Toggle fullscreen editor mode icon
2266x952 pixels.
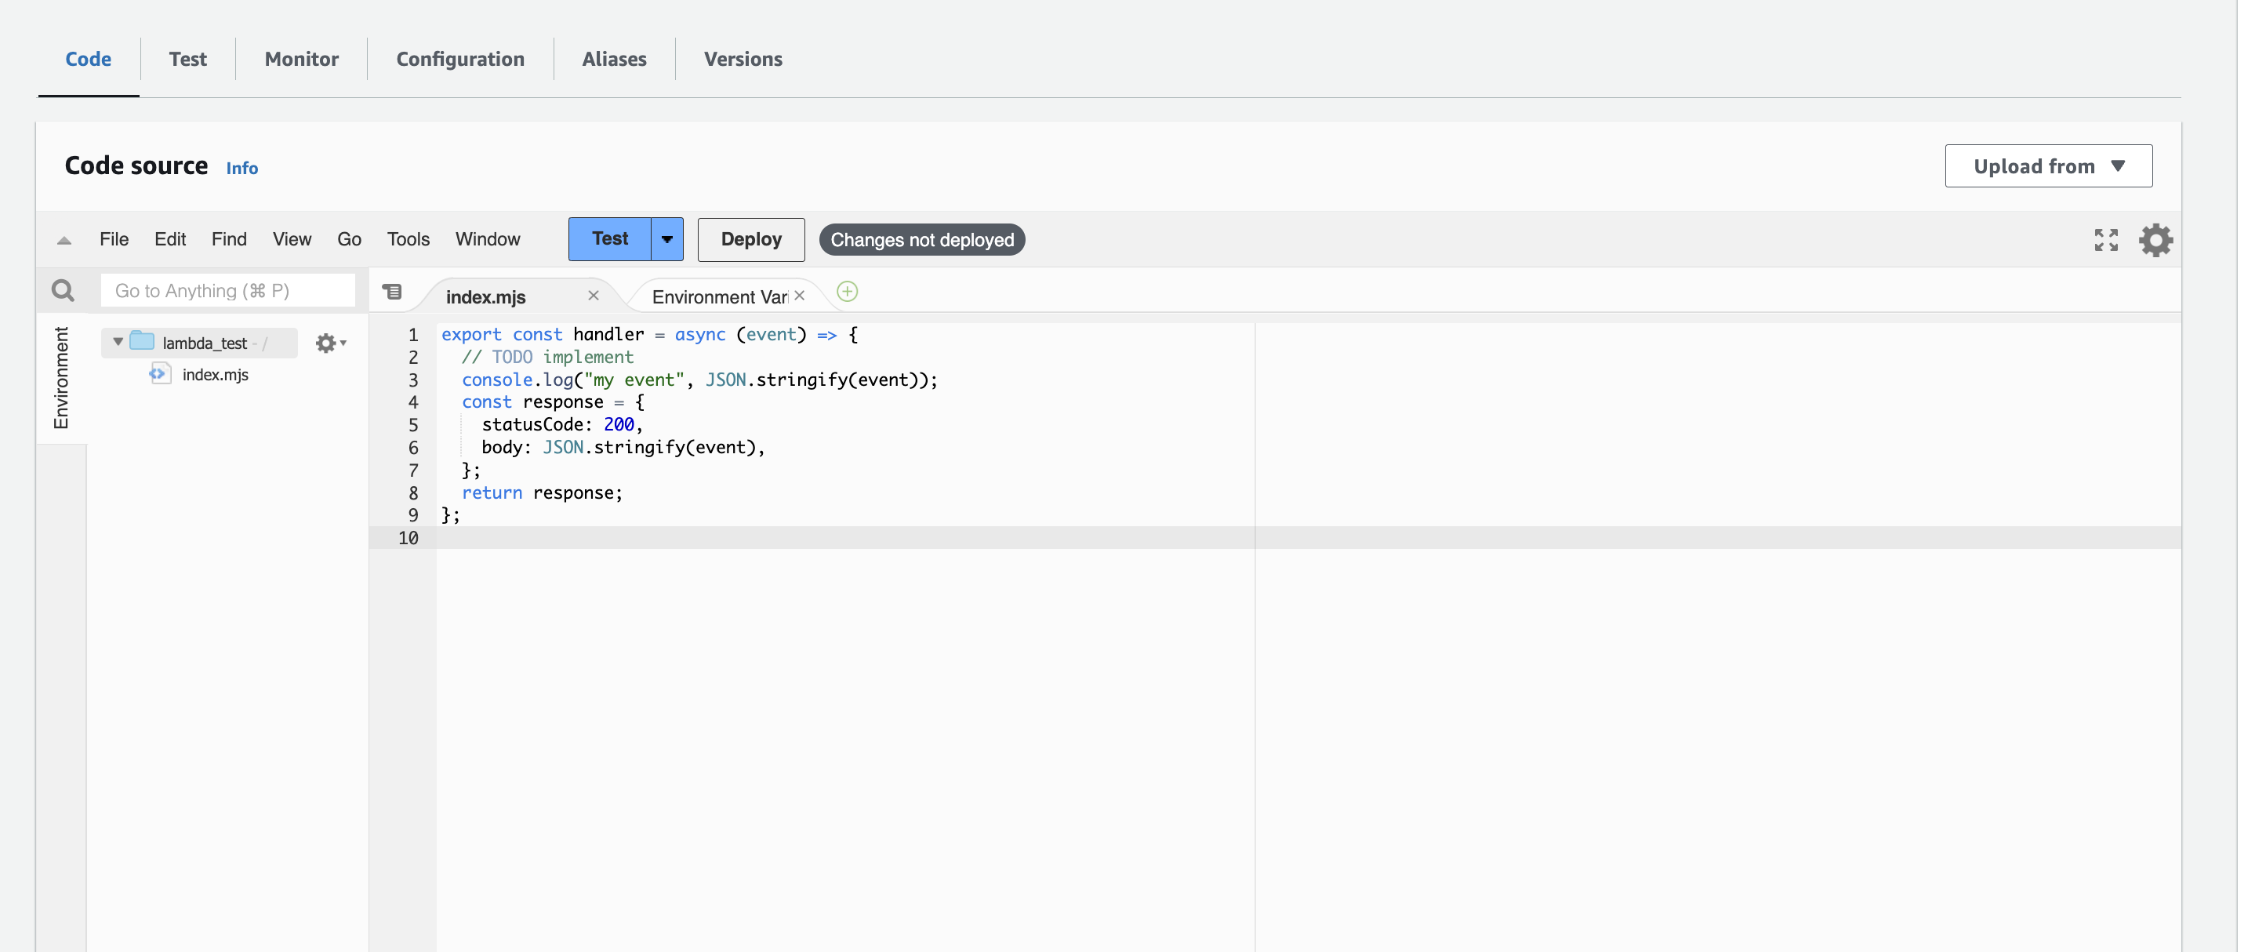tap(2106, 240)
